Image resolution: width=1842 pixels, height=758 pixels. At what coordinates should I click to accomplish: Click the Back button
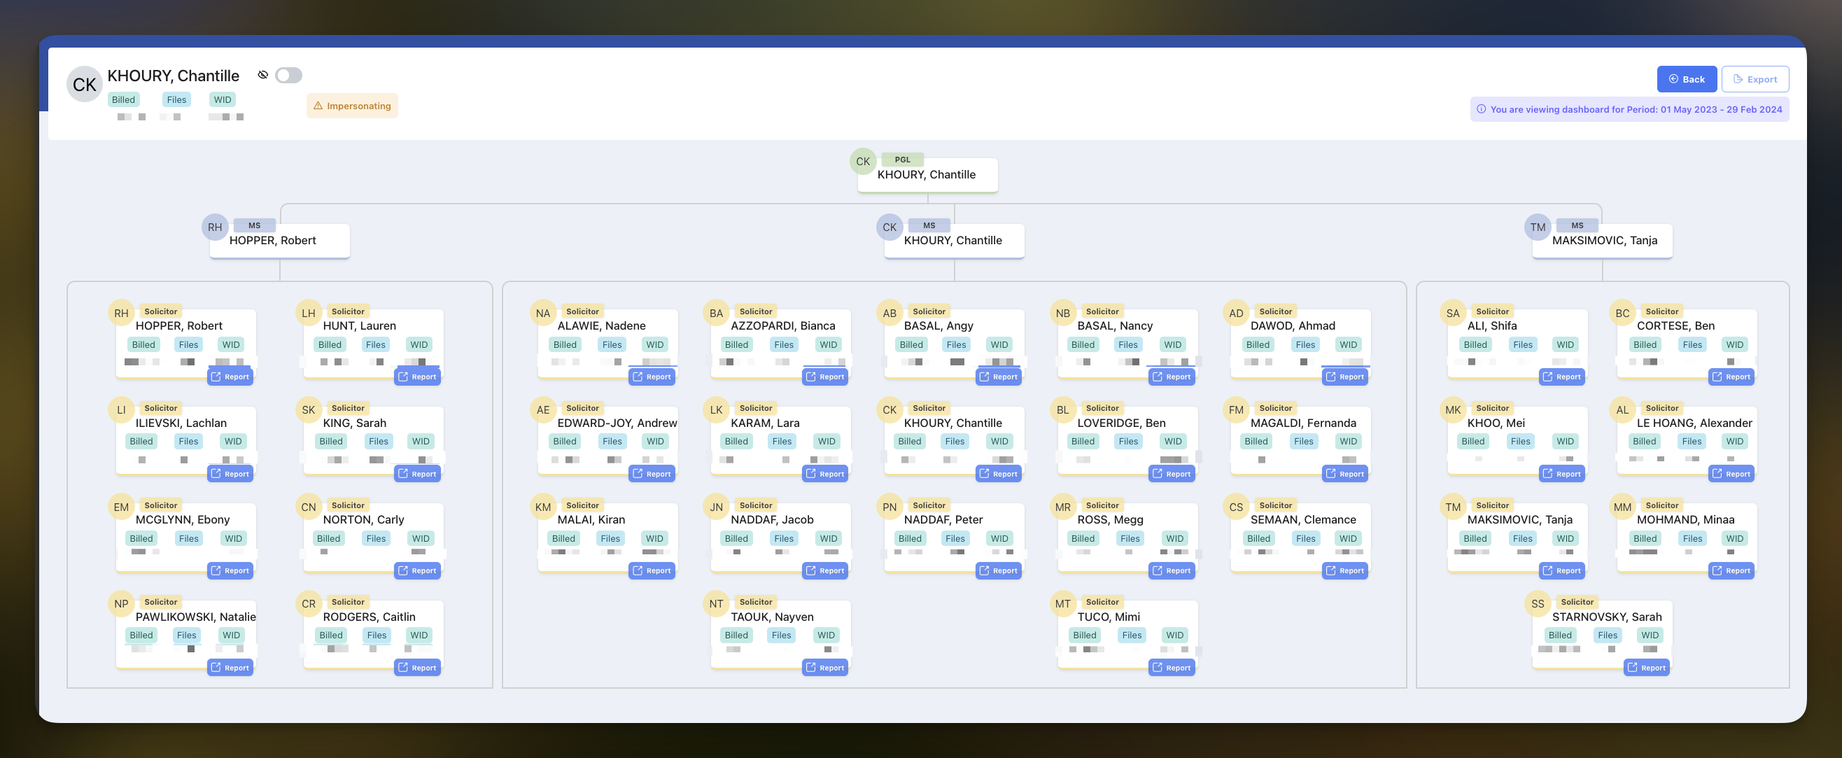click(x=1686, y=79)
